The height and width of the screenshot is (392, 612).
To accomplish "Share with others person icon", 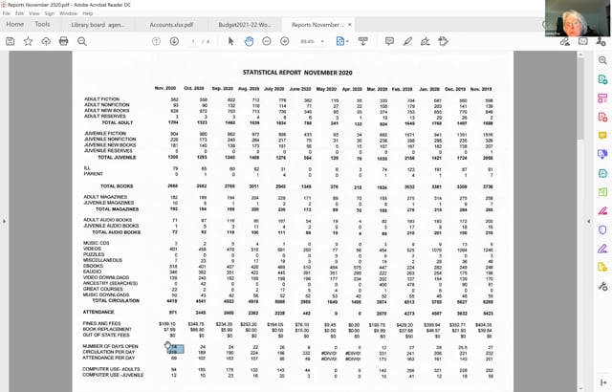I will point(601,41).
